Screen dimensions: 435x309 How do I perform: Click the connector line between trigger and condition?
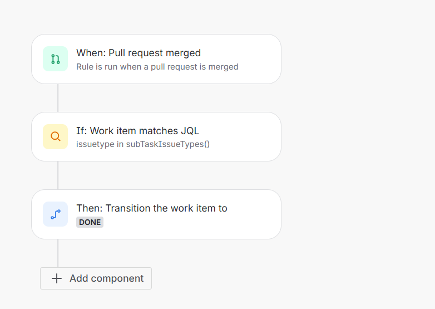58,98
